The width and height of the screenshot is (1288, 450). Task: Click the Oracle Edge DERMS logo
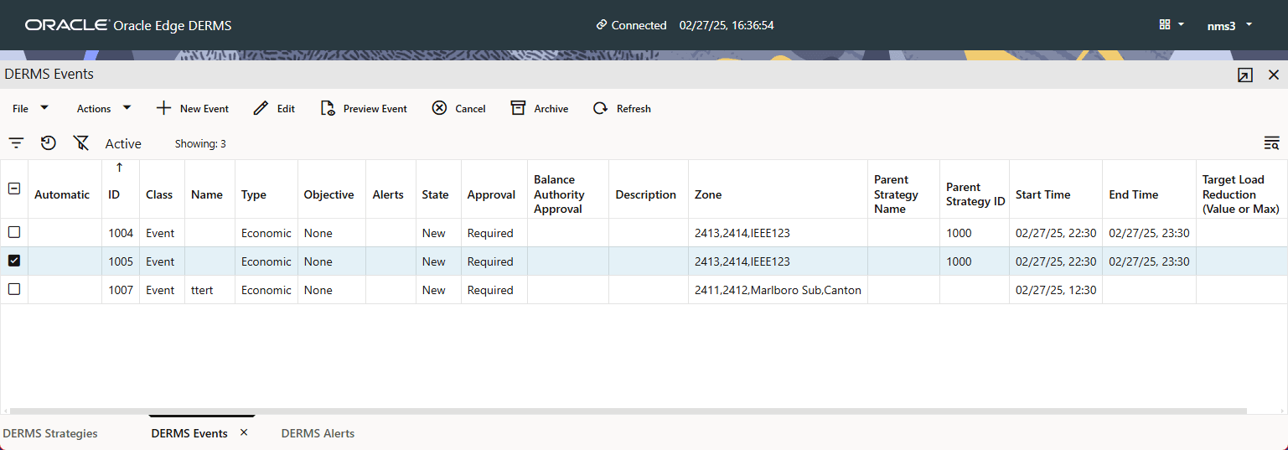tap(128, 25)
